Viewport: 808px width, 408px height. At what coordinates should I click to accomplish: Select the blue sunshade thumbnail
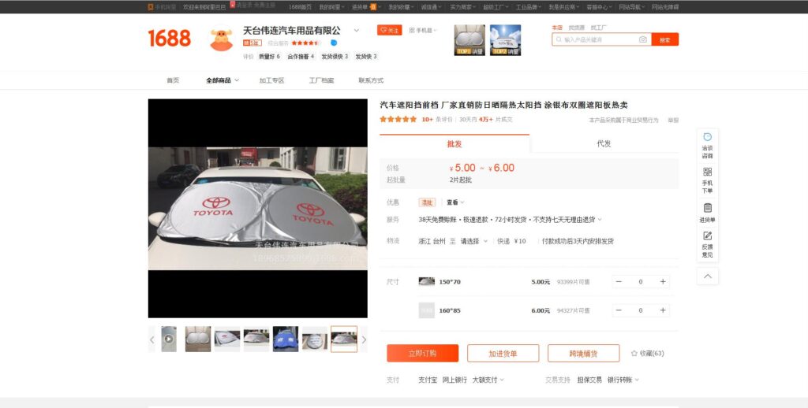coord(286,339)
